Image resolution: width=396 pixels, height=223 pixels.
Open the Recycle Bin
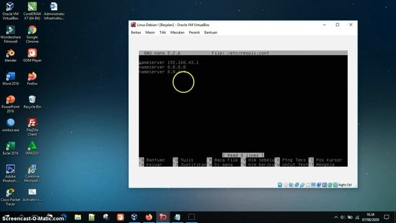pyautogui.click(x=32, y=102)
